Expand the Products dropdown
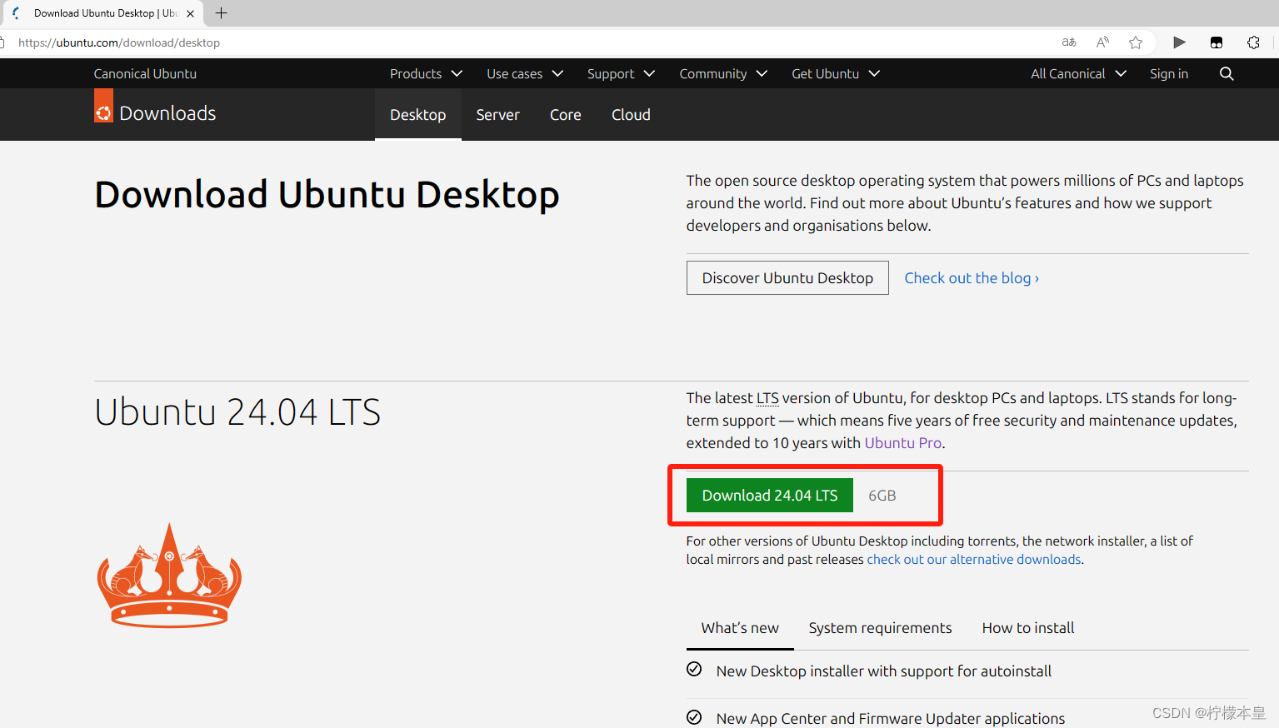The width and height of the screenshot is (1279, 728). (425, 73)
